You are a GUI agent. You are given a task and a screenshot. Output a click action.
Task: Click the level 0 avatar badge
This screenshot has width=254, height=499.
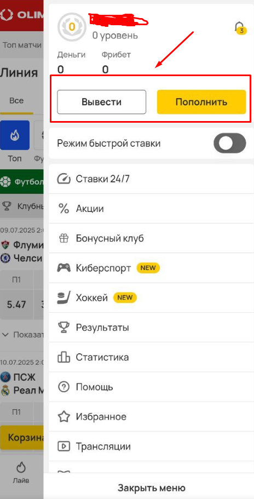point(72,27)
